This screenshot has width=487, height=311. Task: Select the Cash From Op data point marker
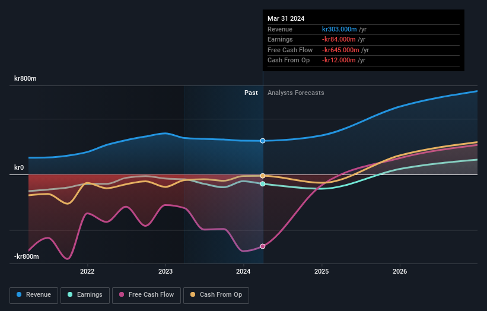pyautogui.click(x=263, y=176)
